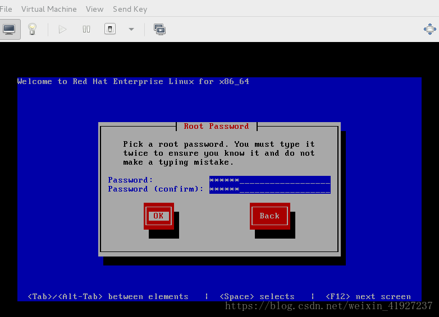
Task: Open the Send Key menu
Action: [130, 9]
